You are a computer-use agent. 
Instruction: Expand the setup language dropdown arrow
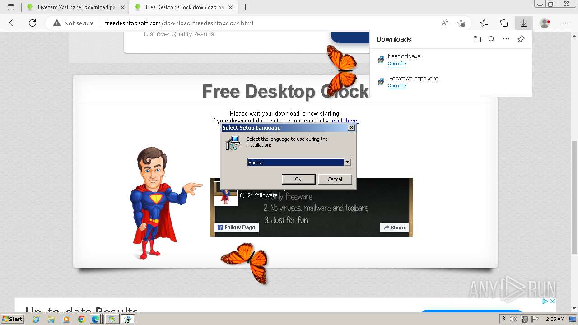pos(347,162)
